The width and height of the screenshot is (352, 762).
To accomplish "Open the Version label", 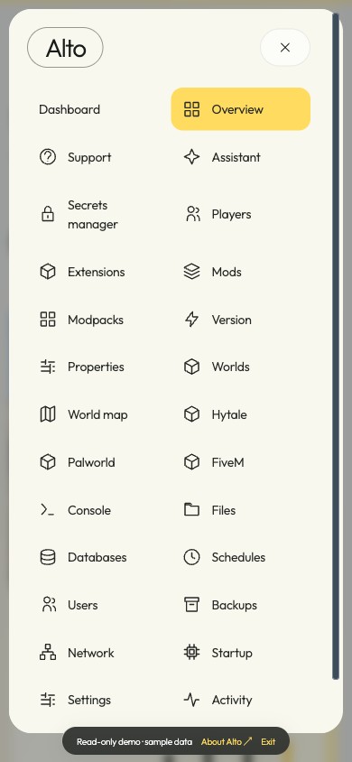I will (232, 320).
